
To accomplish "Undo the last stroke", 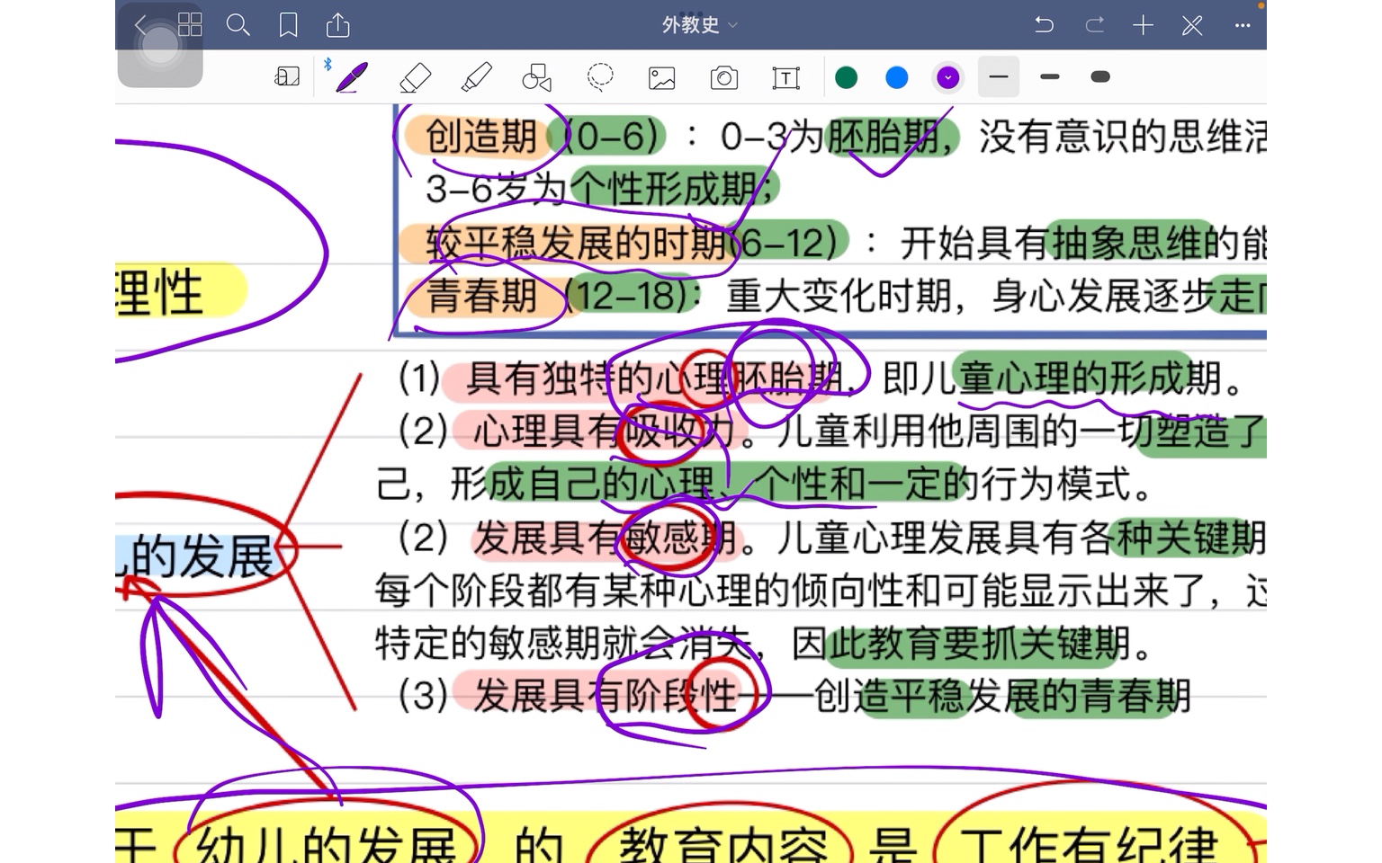I will (1044, 25).
